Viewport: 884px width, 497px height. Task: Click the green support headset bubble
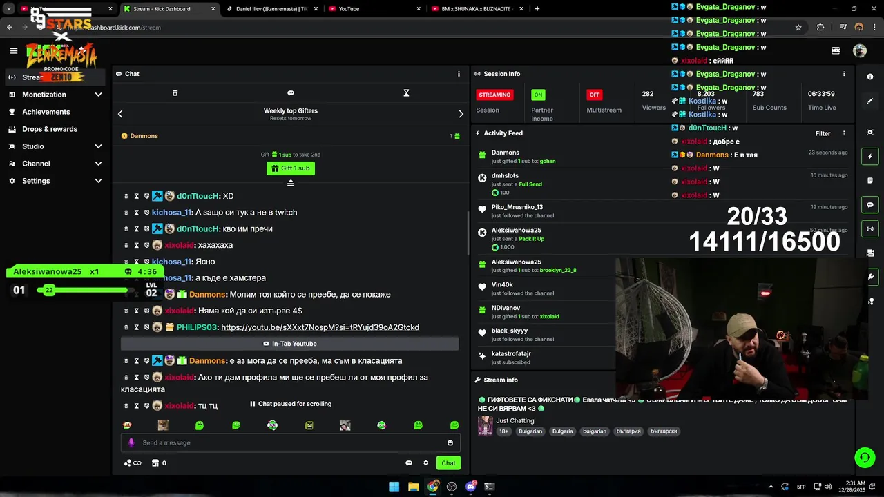[x=865, y=458]
